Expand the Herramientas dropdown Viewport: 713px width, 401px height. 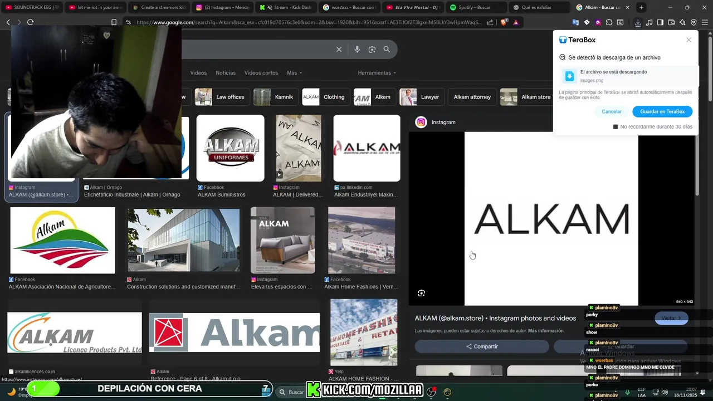coord(377,73)
